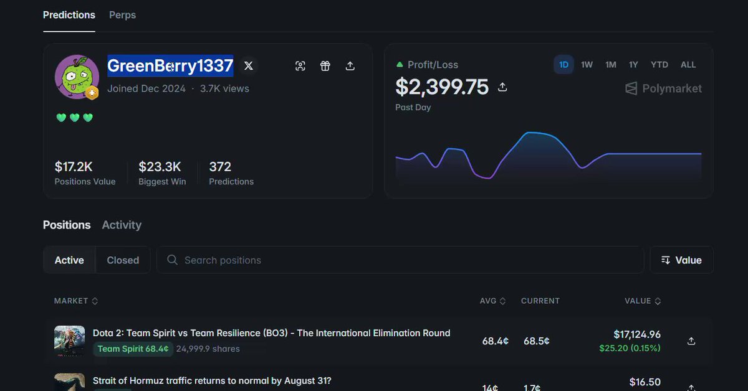Click the GreenBerry1337 avatar image
748x391 pixels.
coord(77,77)
